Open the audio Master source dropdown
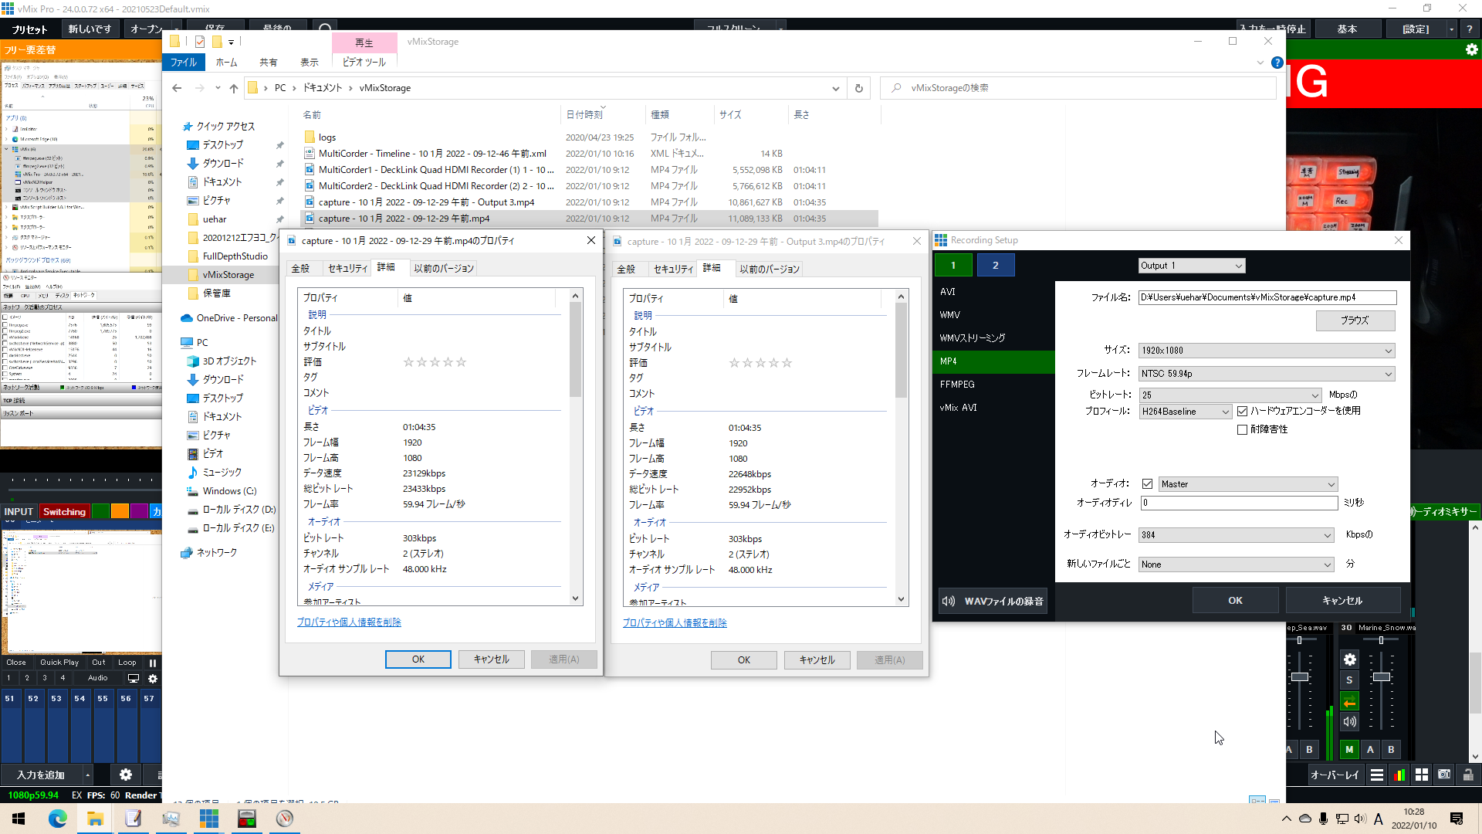 pyautogui.click(x=1247, y=484)
